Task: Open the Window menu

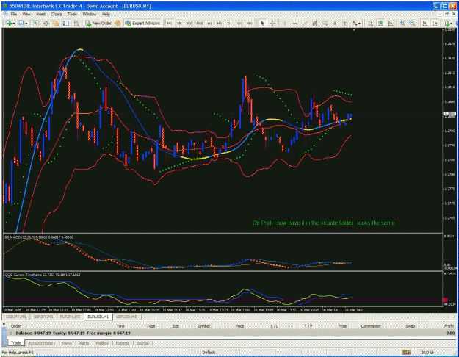Action: 90,14
